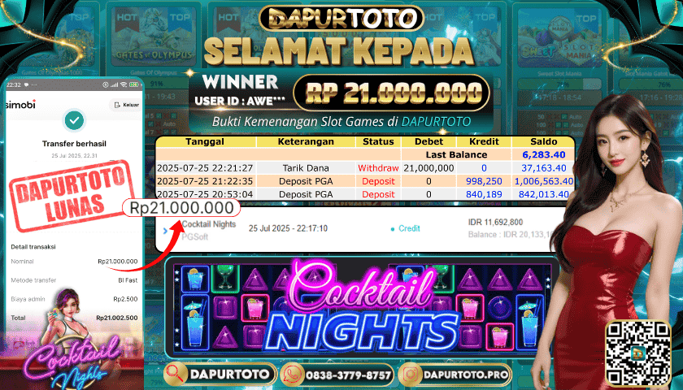
Task: Click the green checkmark transfer success icon
Action: point(75,120)
